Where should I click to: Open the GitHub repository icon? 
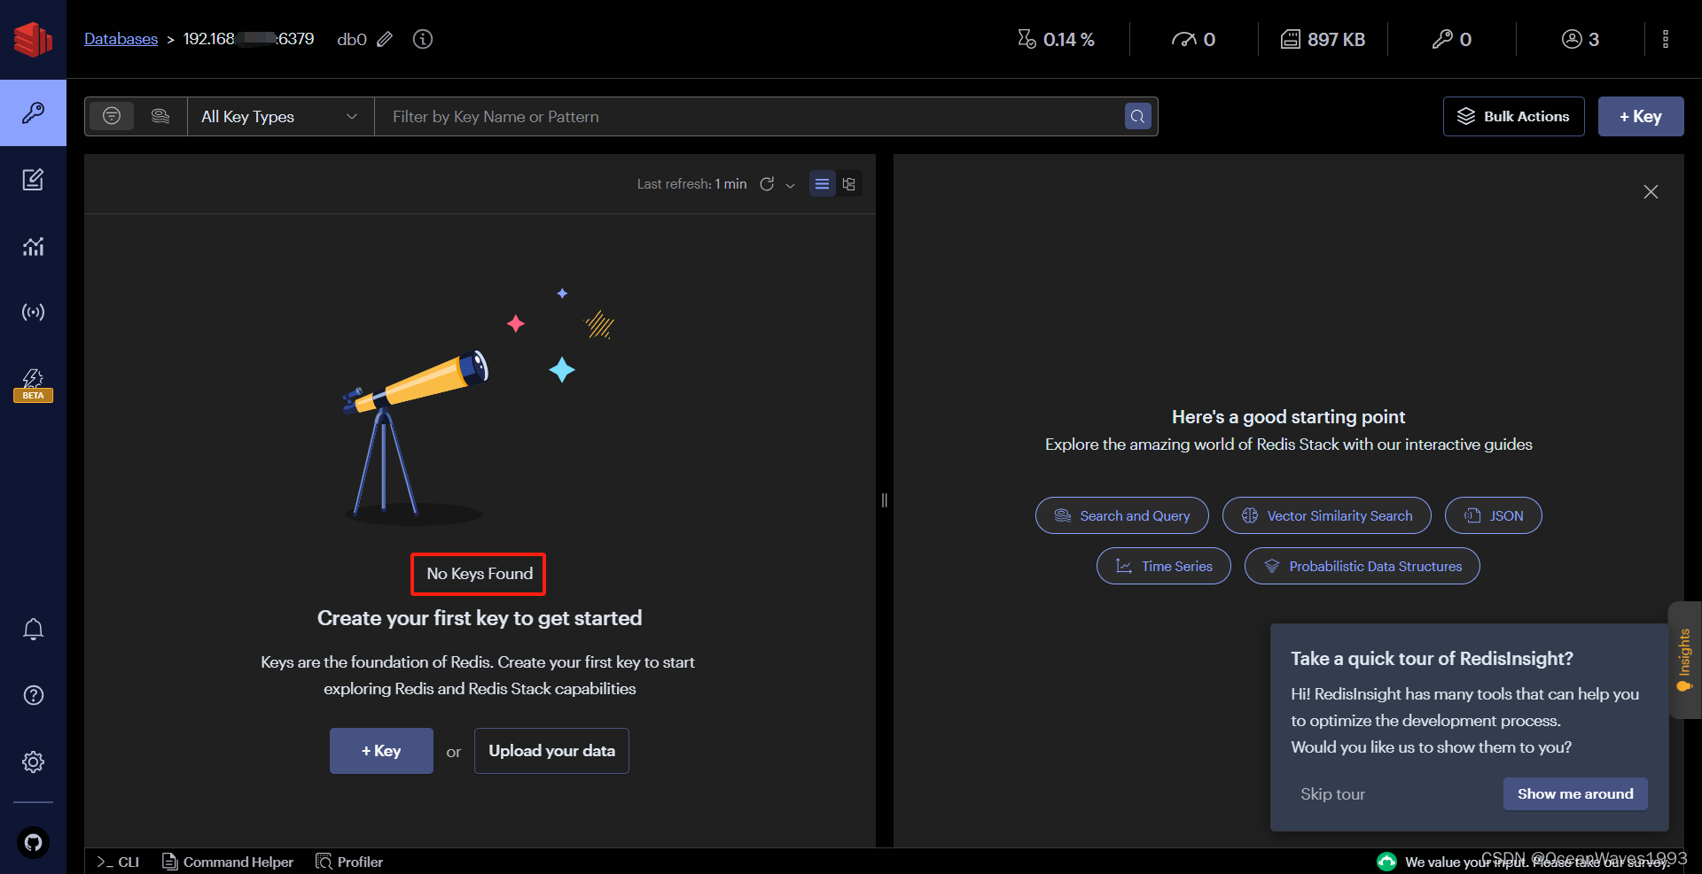coord(33,842)
